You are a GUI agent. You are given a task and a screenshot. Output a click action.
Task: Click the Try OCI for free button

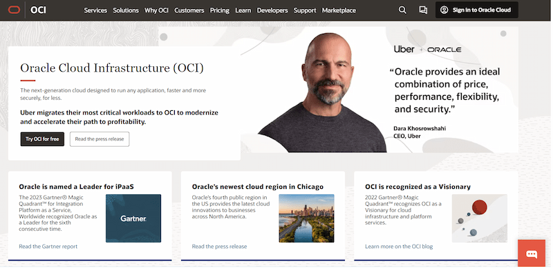pyautogui.click(x=42, y=139)
